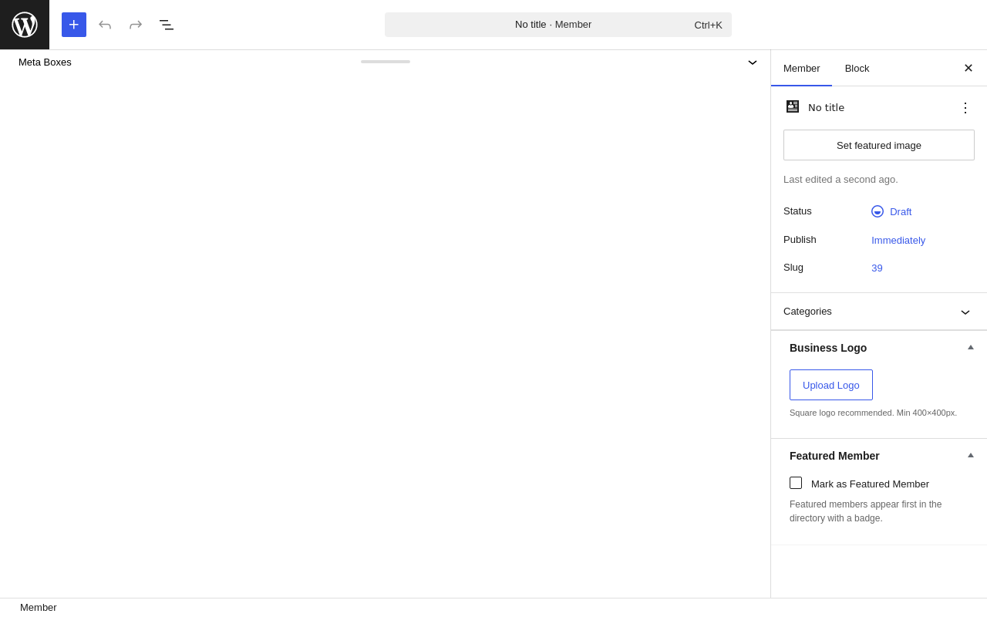
Task: Open the block inserter plus button
Action: click(74, 25)
